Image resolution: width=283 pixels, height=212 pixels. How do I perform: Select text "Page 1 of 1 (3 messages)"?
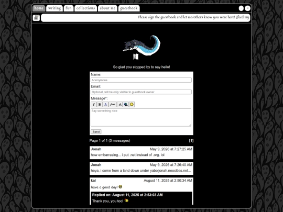(110, 141)
